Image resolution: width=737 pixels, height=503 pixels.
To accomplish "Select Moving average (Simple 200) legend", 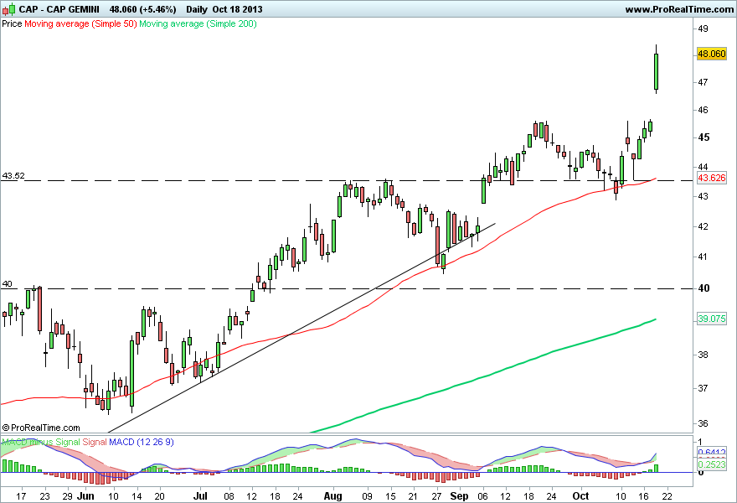I will click(x=198, y=23).
